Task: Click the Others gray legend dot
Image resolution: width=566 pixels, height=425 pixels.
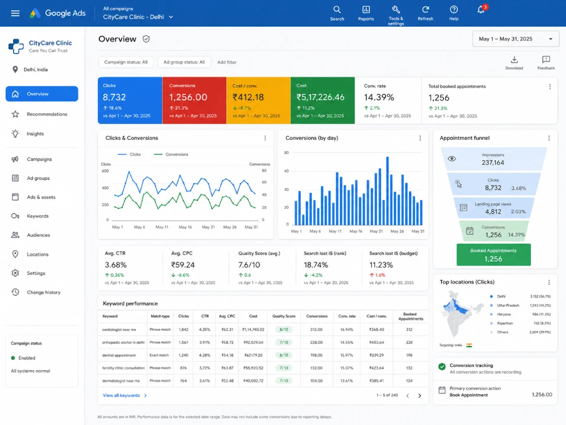Action: click(491, 332)
